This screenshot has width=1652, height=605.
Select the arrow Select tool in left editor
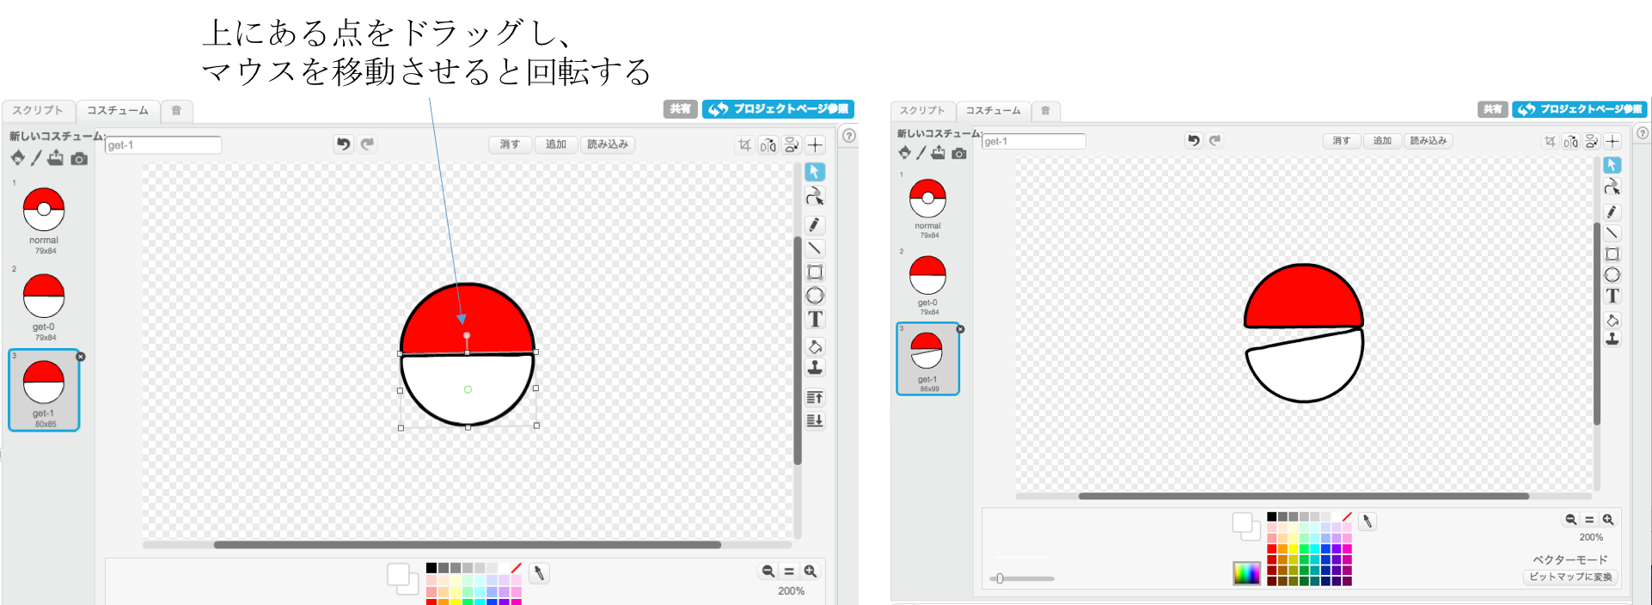click(815, 172)
